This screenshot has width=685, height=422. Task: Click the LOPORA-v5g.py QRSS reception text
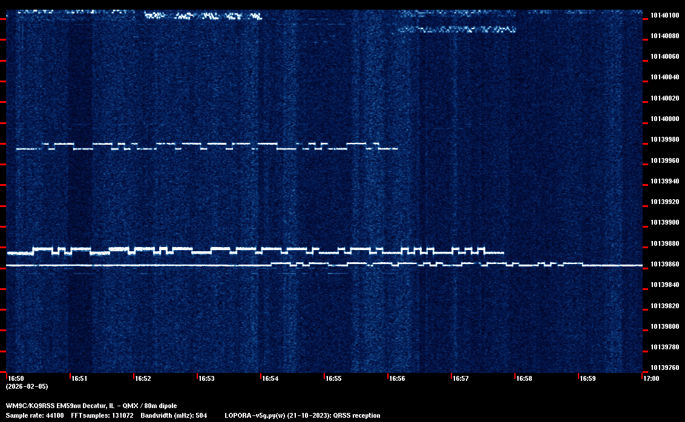tap(302, 415)
